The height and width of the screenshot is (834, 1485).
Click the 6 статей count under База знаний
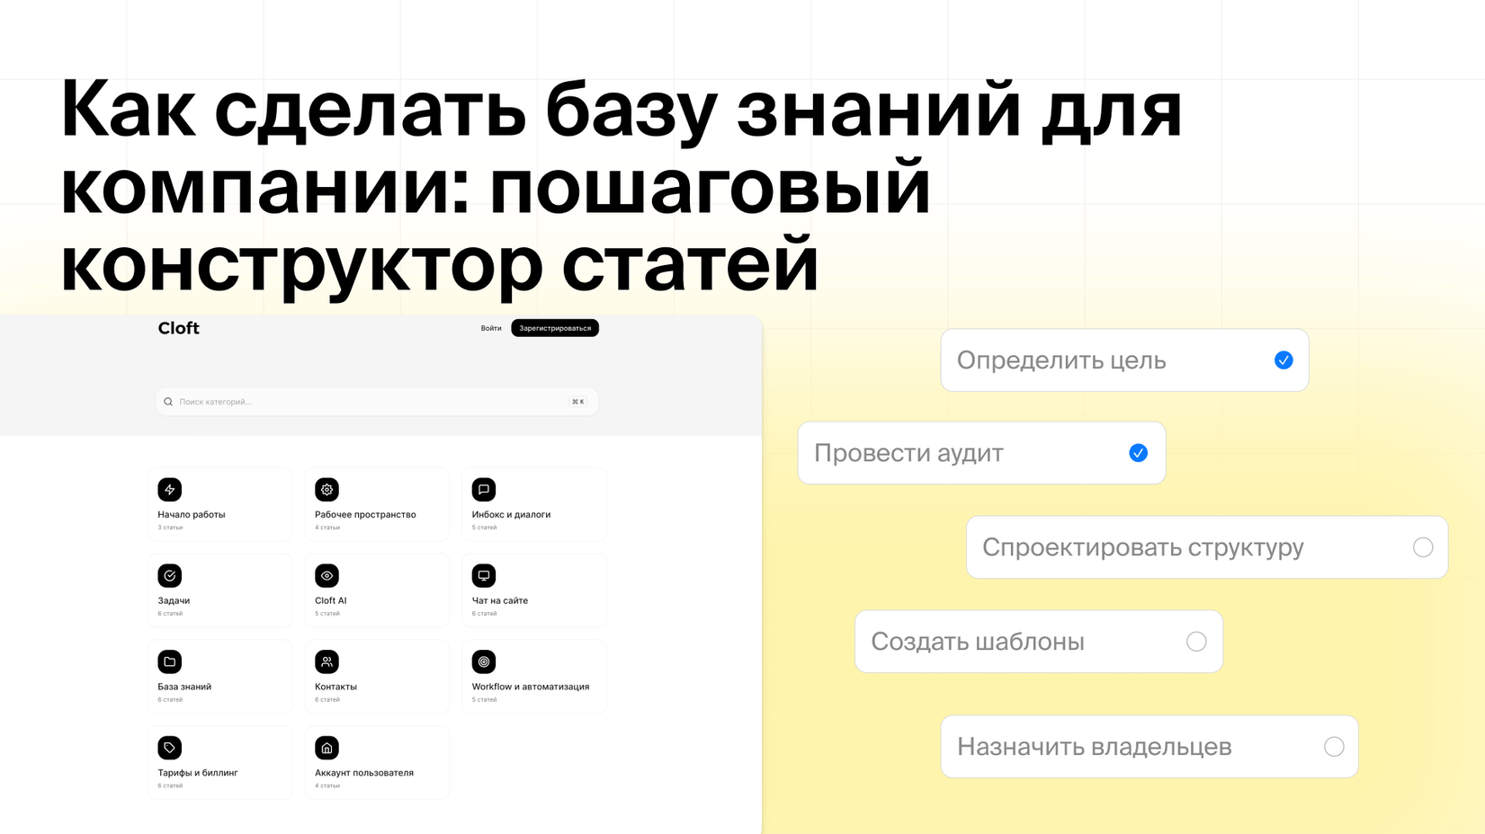[170, 699]
